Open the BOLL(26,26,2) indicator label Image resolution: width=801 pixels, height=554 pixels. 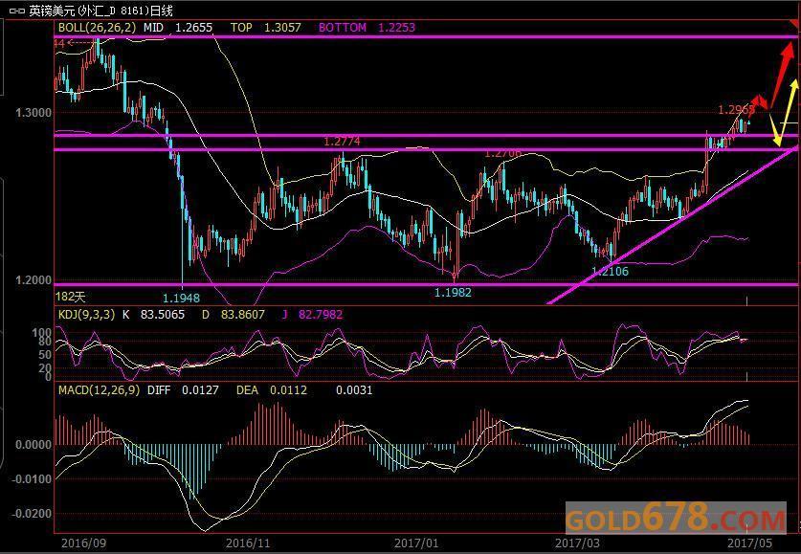pos(97,27)
